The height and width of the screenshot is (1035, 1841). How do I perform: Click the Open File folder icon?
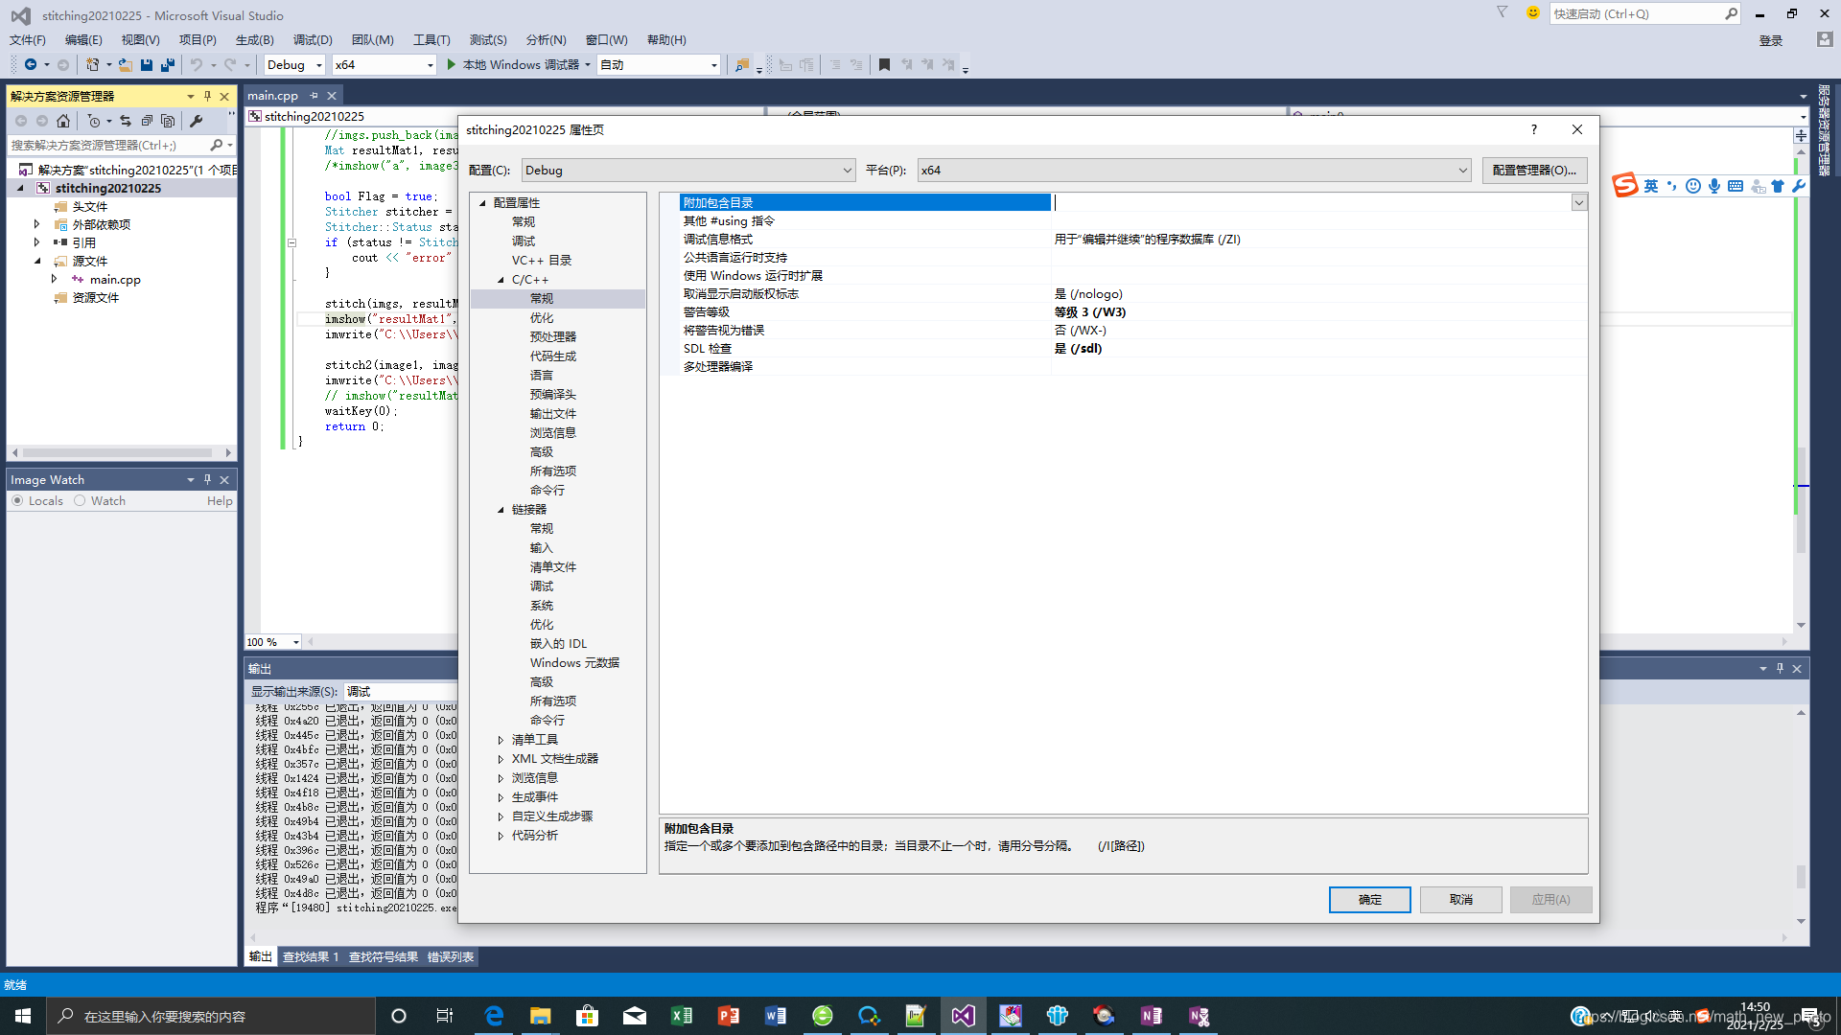click(126, 65)
